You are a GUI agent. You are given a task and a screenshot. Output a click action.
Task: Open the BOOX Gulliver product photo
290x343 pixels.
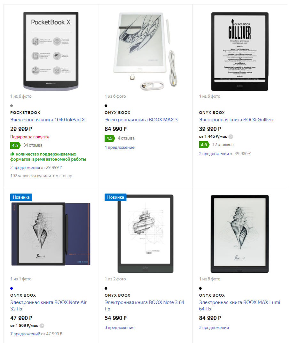coord(239,51)
